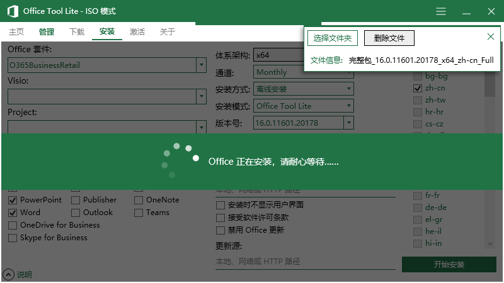Check the Outlook checkbox
Screen dimensions: 504x283
coord(76,213)
